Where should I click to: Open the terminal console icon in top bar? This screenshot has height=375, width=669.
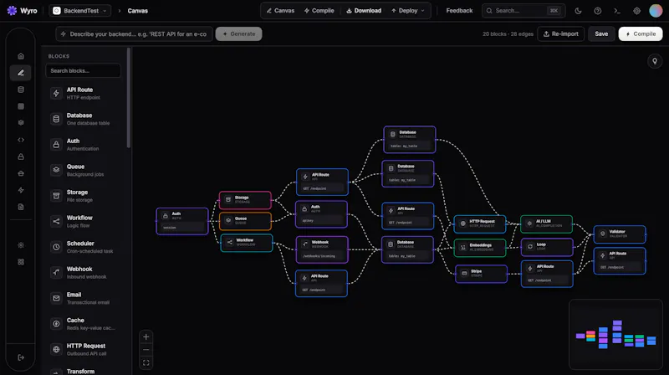pos(617,11)
